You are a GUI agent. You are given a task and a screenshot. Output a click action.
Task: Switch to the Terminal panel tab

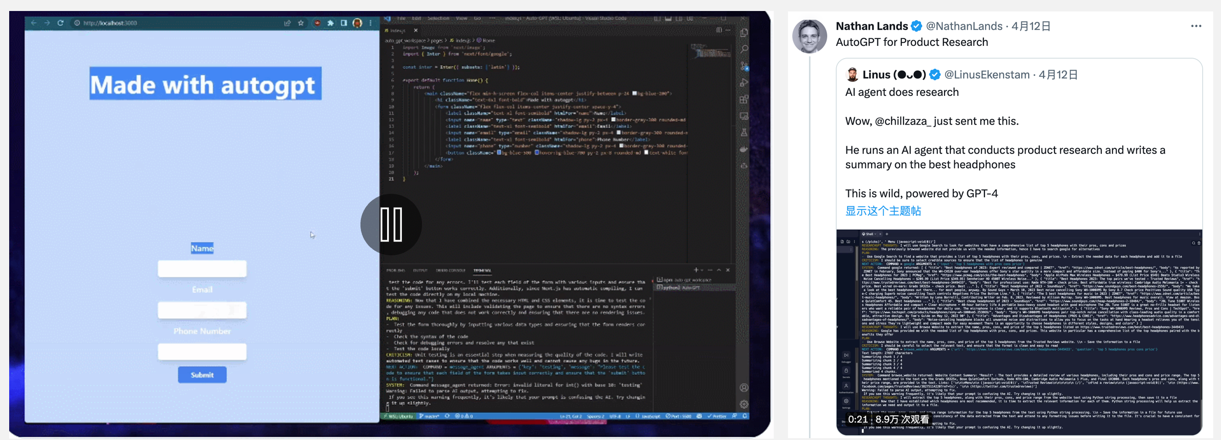482,270
